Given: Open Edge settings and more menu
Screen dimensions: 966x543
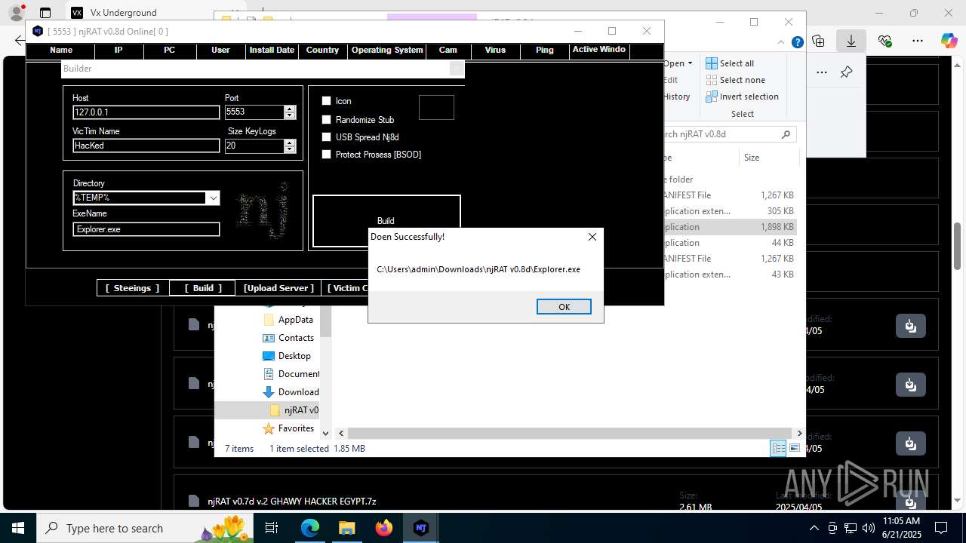Looking at the screenshot, I should [918, 41].
